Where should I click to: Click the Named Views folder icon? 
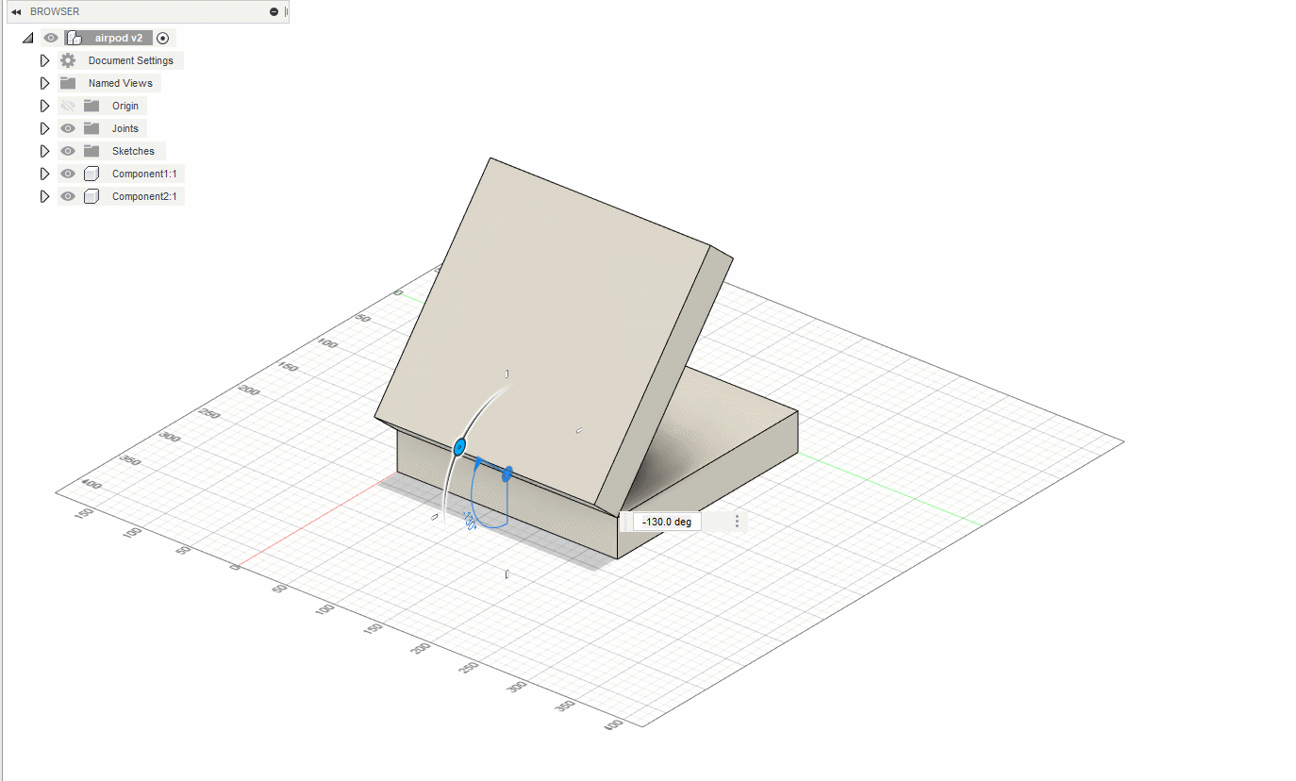(67, 82)
